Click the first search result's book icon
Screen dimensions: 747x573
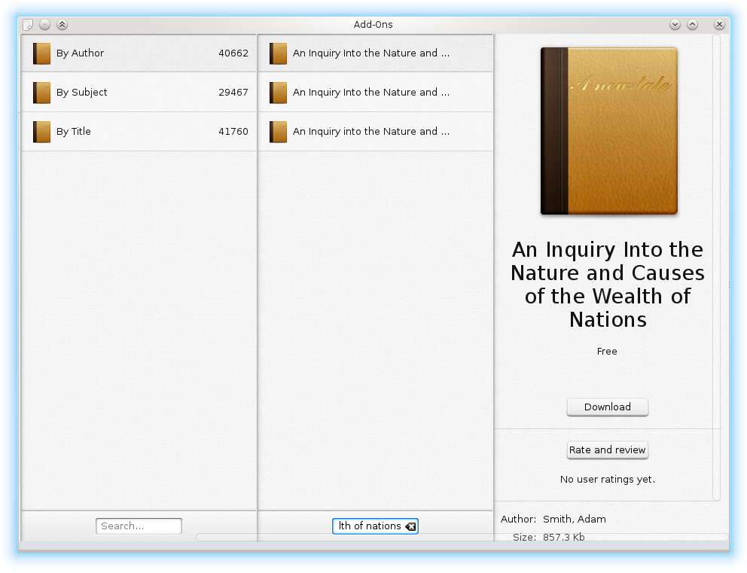(278, 53)
